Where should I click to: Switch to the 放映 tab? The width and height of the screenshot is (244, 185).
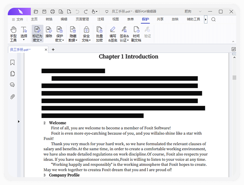click(175, 19)
